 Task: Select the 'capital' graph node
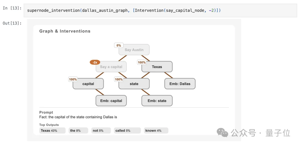click(88, 84)
